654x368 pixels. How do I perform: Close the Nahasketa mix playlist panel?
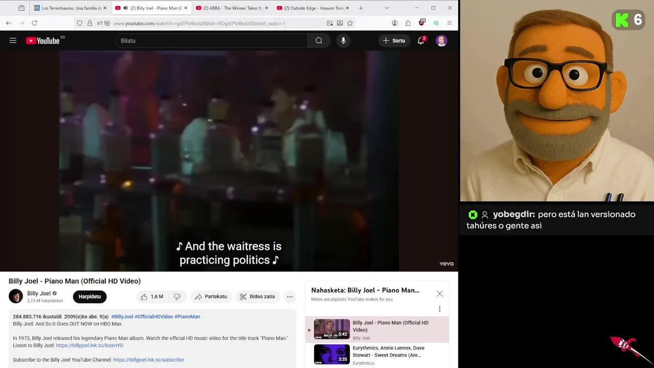coord(439,294)
